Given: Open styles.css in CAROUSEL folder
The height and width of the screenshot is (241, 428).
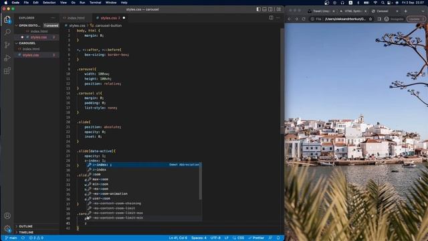Looking at the screenshot, I should point(37,55).
